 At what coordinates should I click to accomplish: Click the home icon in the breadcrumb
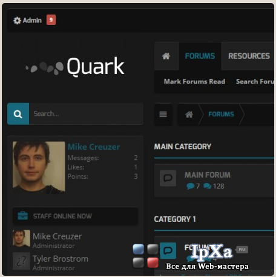pos(189,115)
